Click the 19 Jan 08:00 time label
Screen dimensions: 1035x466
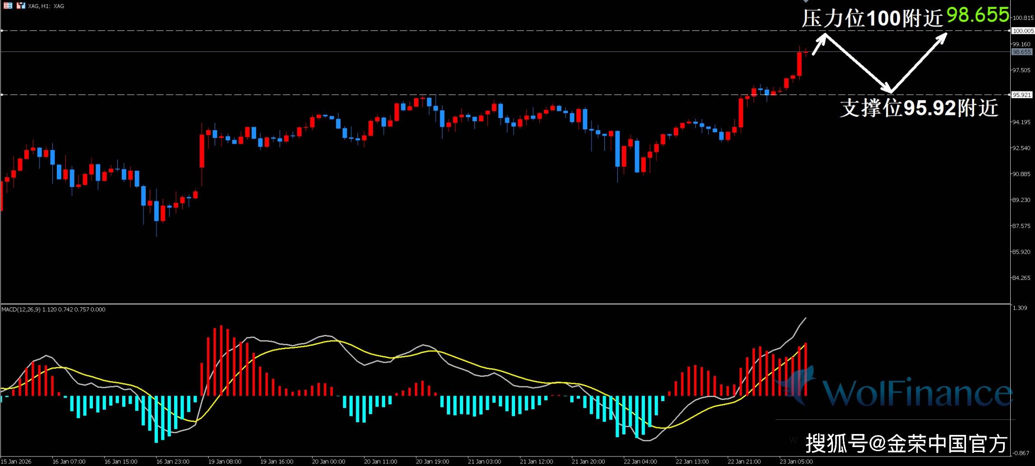pos(225,461)
